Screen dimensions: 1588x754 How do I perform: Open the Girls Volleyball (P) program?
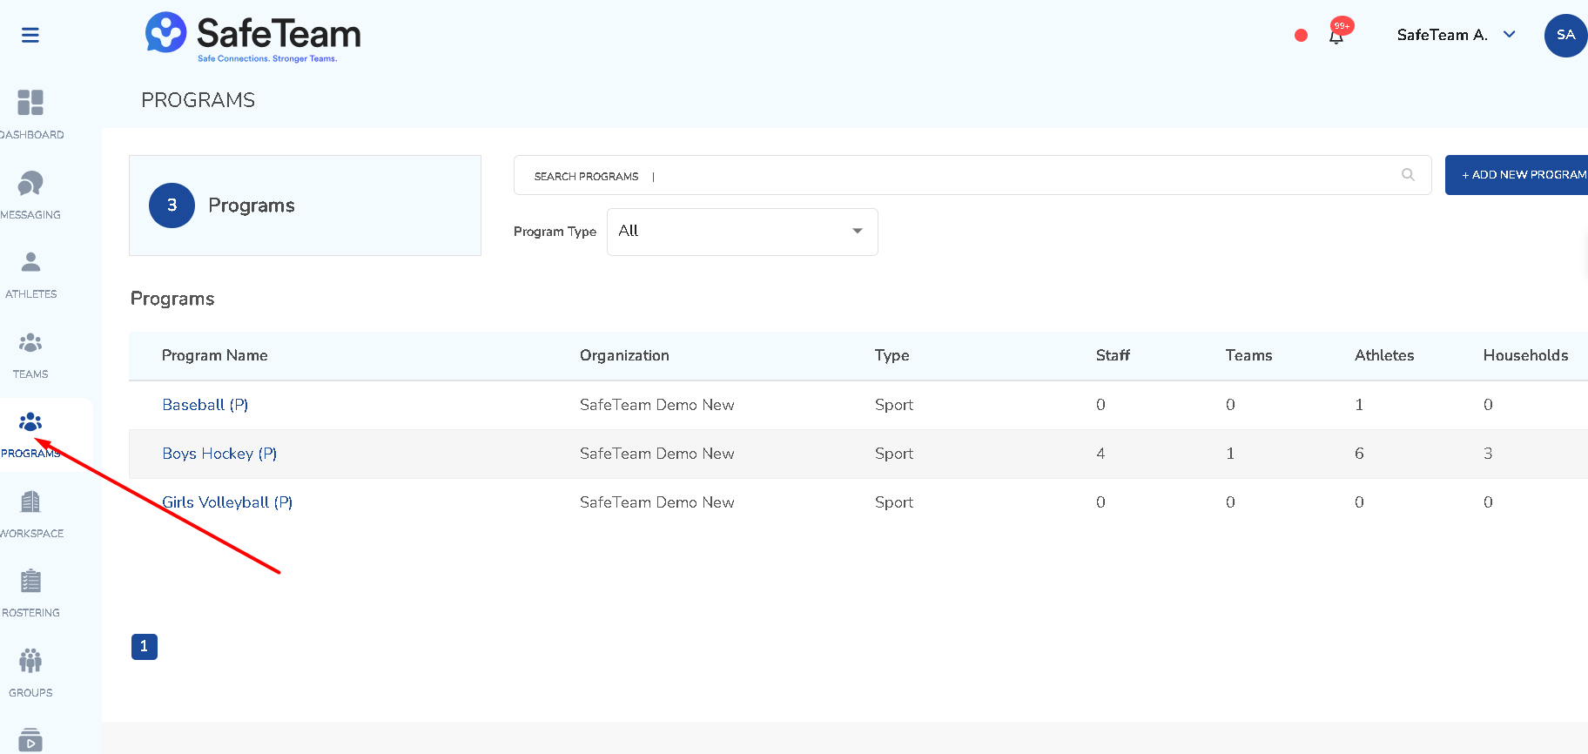tap(227, 502)
